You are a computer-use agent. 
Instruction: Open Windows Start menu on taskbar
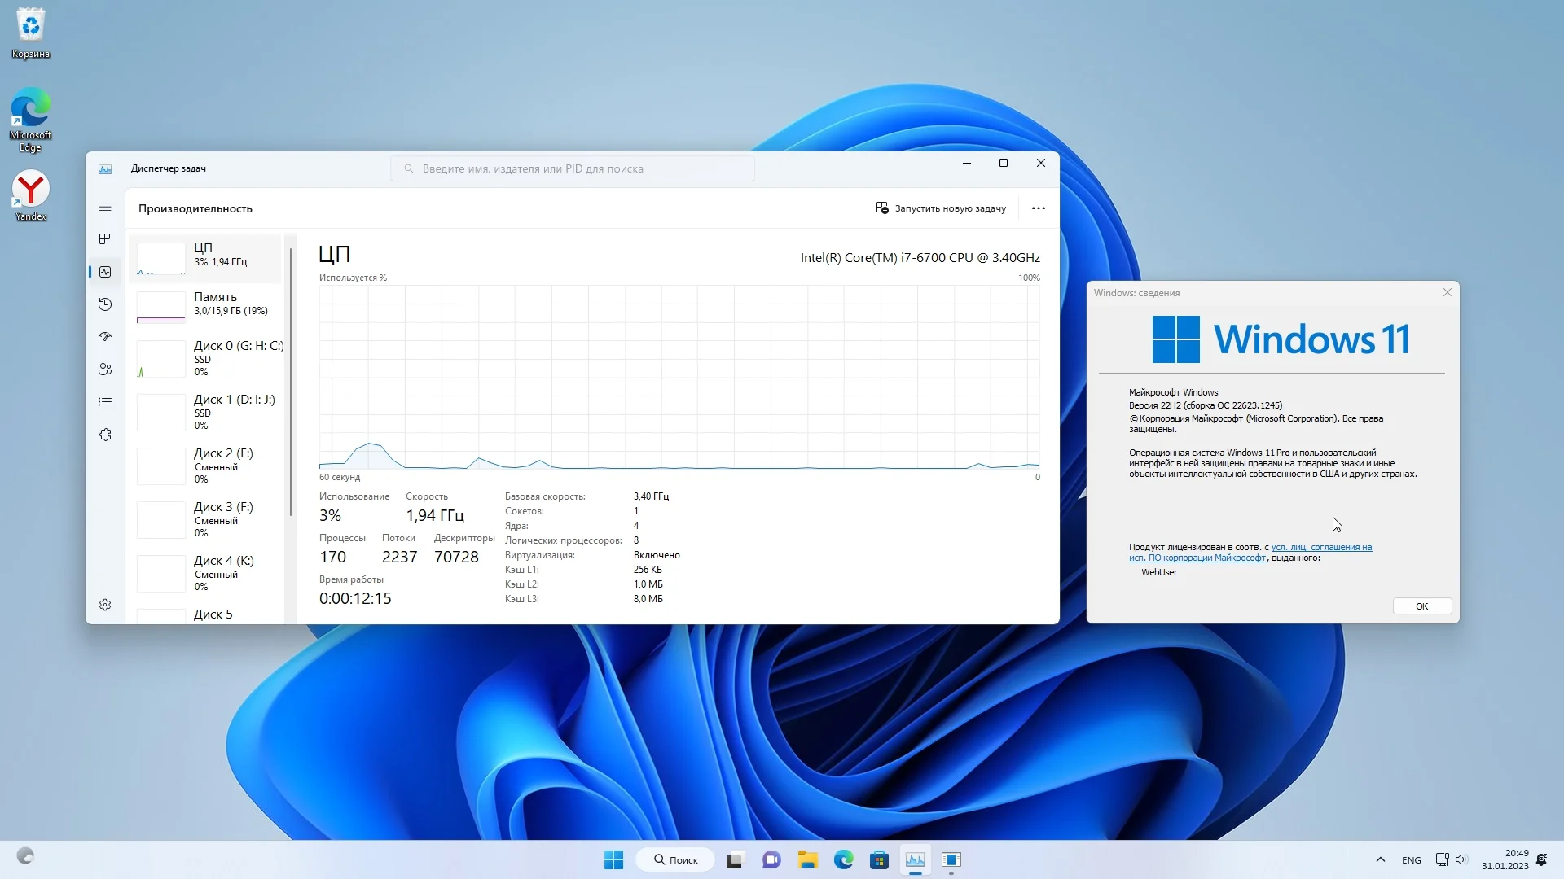click(613, 859)
